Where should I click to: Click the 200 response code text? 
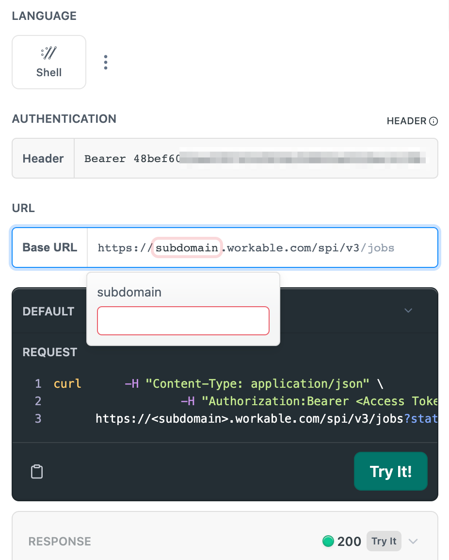349,542
